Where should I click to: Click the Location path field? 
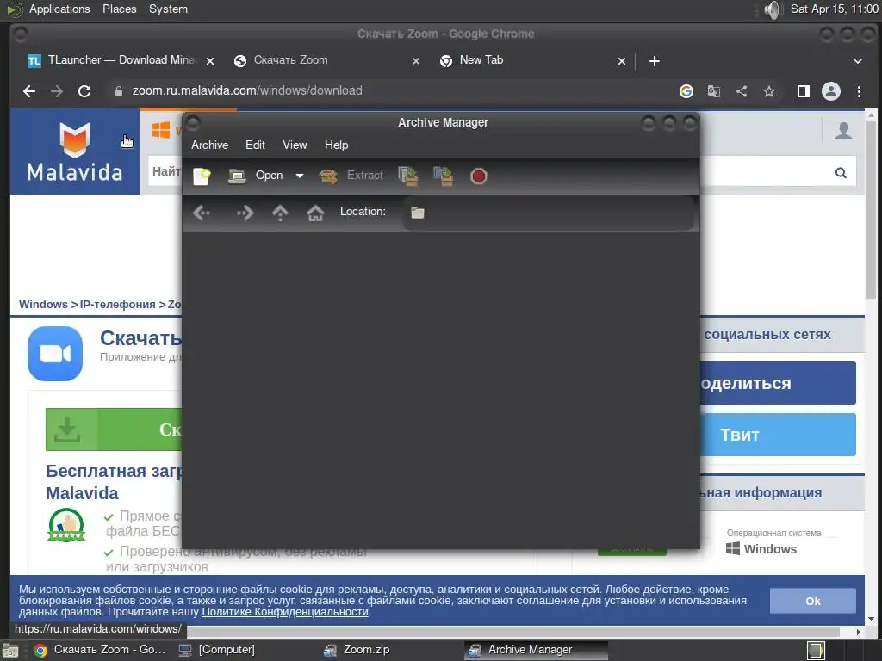point(548,213)
